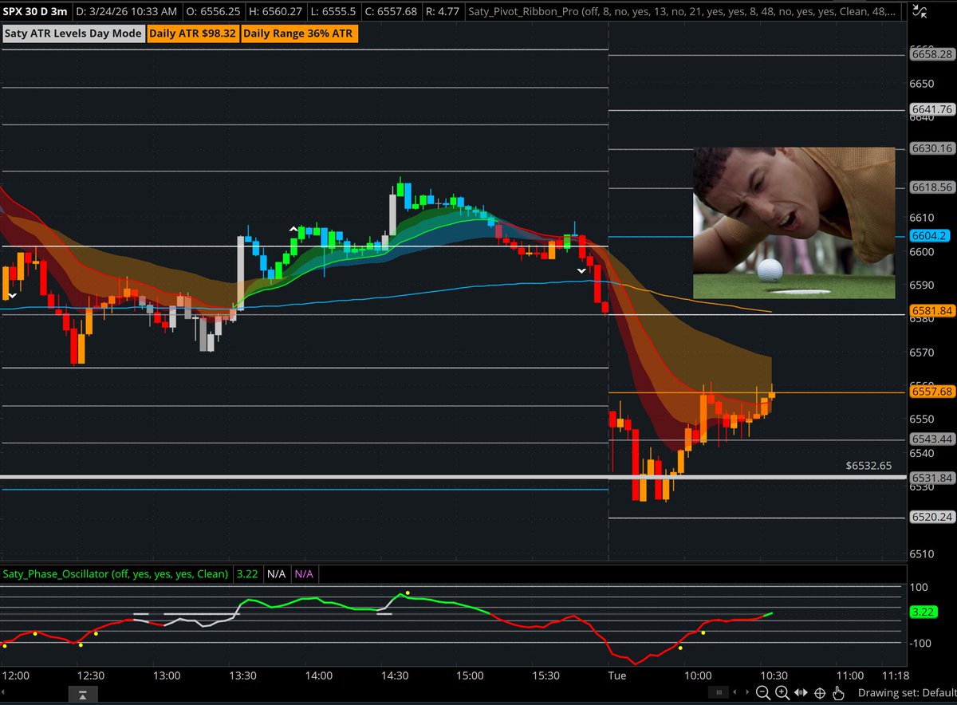Viewport: 957px width, 705px height.
Task: Click the 6641.76 price level tag
Action: point(932,109)
